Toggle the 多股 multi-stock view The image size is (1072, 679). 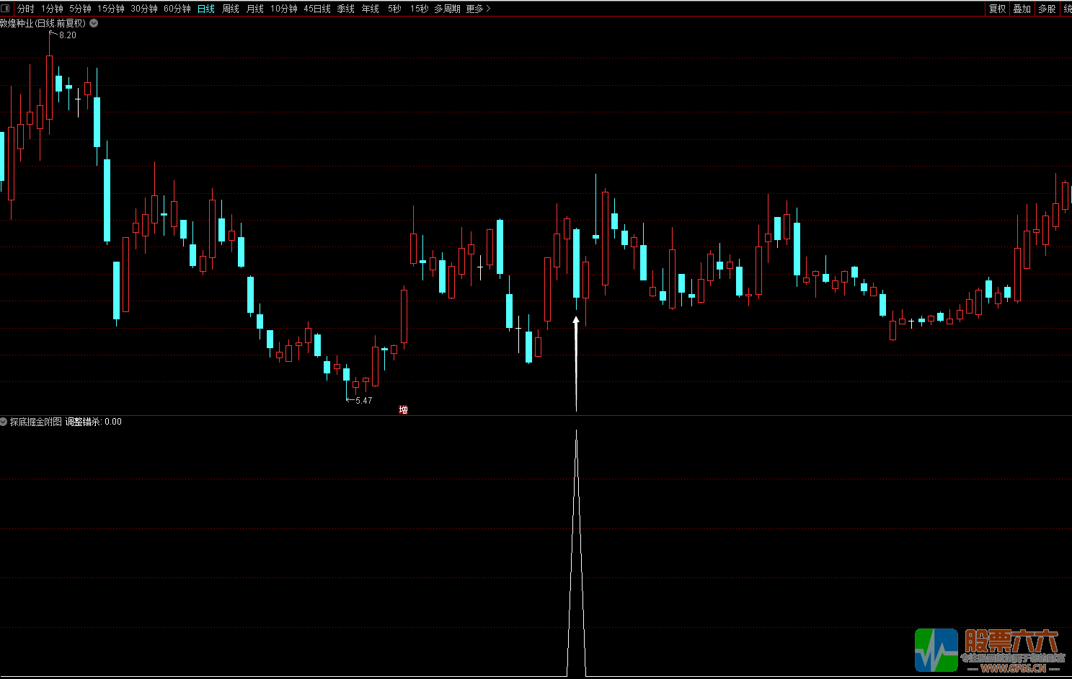[1047, 9]
